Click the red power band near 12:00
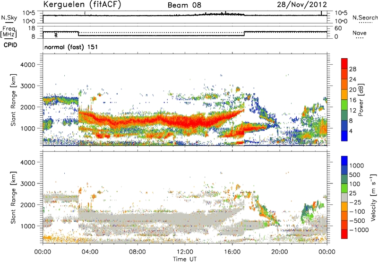This screenshot has height=262, width=378. (x=186, y=121)
